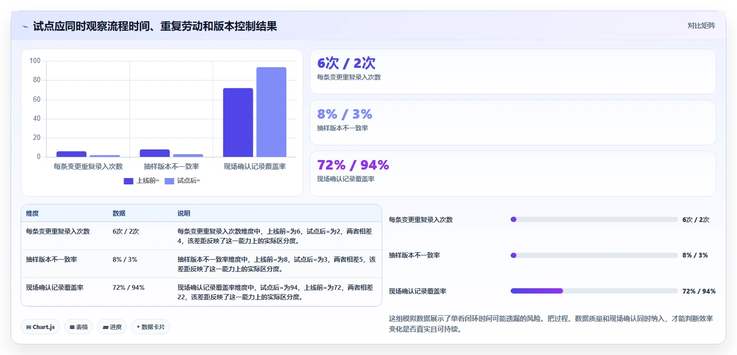
Task: Click the title 试点应同时观察流程时间
Action: 155,26
